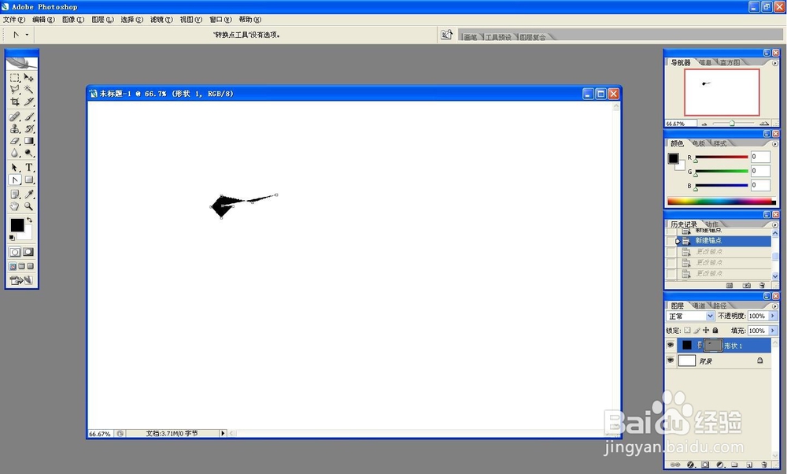Open the 编辑 menu
Image resolution: width=787 pixels, height=474 pixels.
click(43, 20)
